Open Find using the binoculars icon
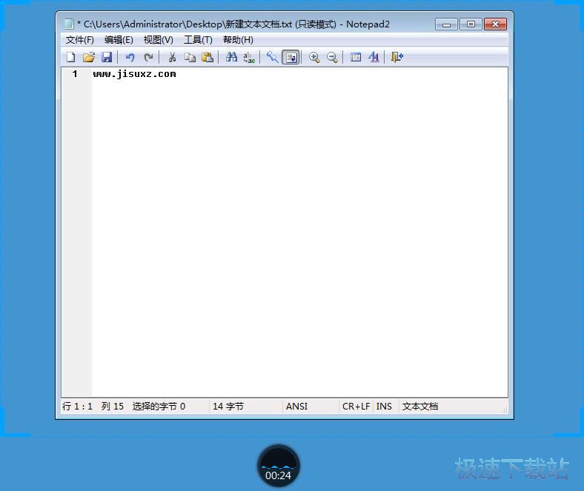584x491 pixels. click(231, 57)
